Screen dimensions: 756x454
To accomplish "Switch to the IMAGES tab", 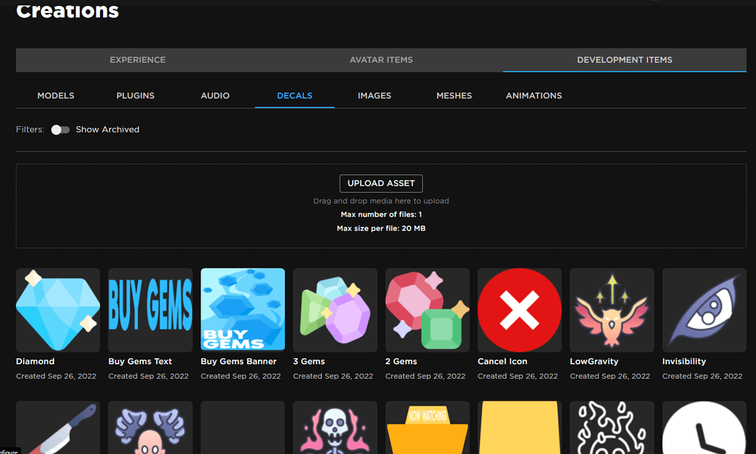I will pos(375,96).
